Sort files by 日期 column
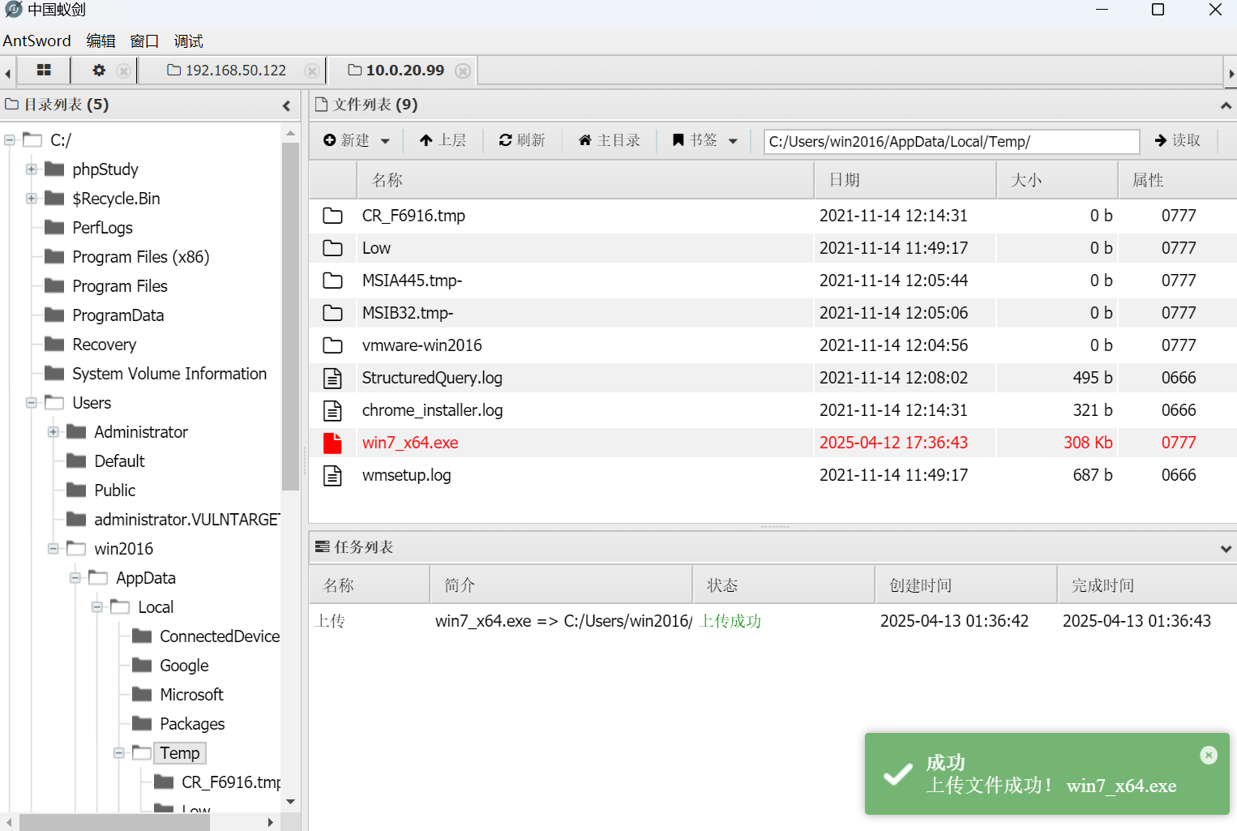This screenshot has width=1237, height=831. coord(905,180)
